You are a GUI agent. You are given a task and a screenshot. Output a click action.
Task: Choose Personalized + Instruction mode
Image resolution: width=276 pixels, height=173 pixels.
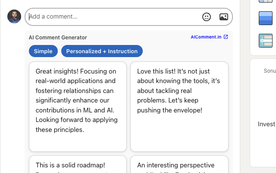pyautogui.click(x=102, y=51)
